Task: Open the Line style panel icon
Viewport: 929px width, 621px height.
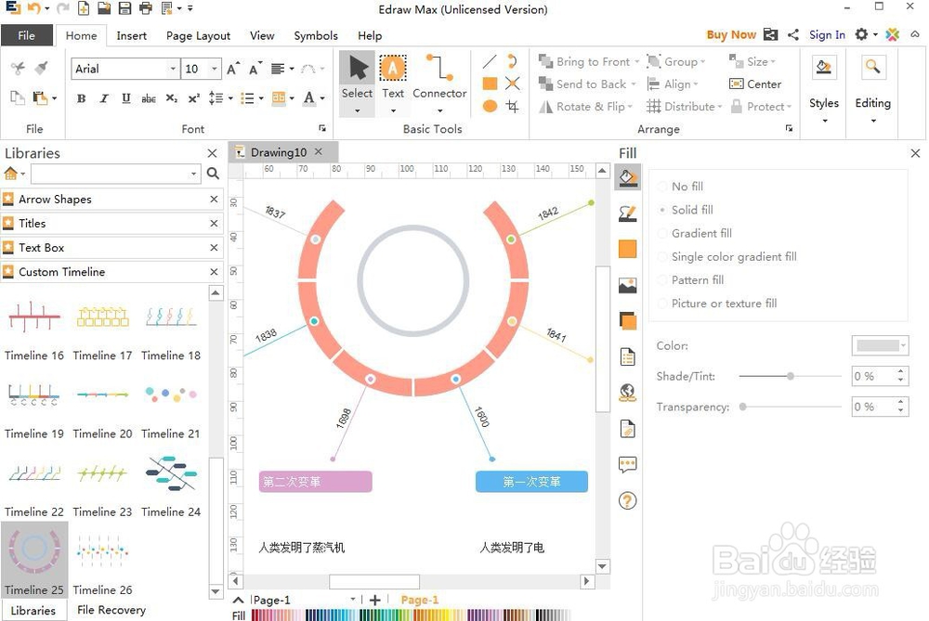Action: (x=627, y=213)
